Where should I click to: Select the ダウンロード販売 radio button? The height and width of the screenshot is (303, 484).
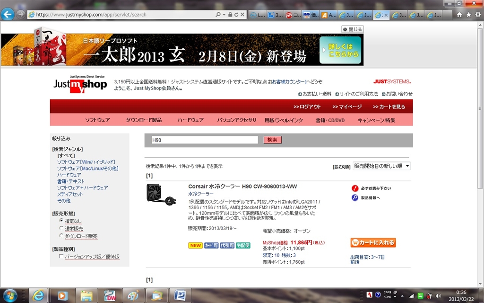[61, 236]
